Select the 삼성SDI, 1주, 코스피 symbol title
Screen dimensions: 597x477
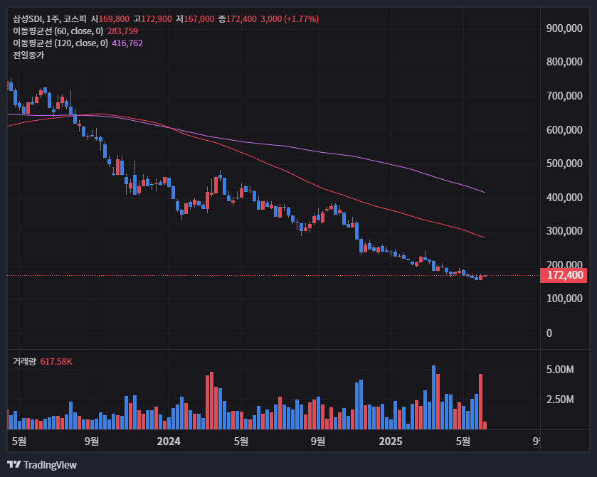tap(50, 19)
